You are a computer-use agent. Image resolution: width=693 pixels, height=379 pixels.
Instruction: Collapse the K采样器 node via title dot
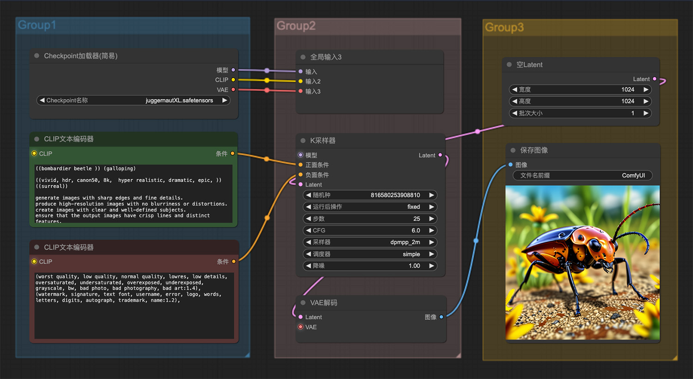coord(303,141)
